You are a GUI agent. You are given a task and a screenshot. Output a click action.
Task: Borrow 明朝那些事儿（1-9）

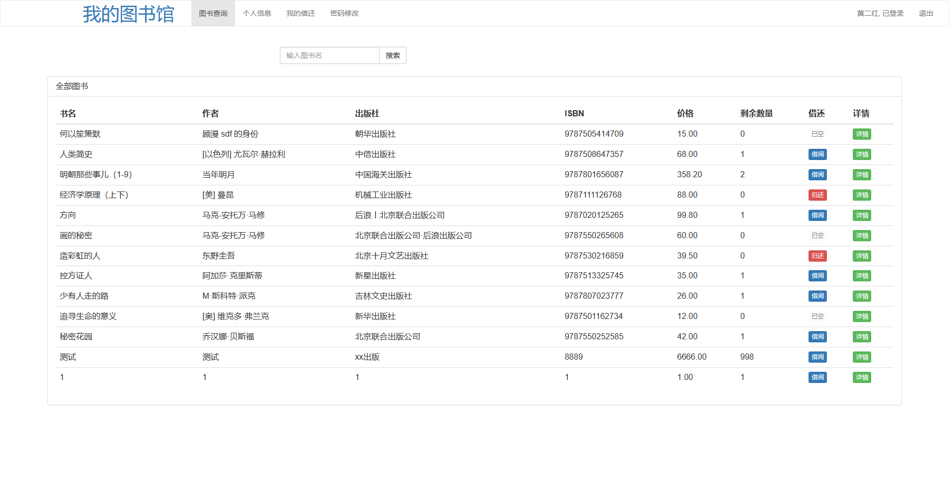click(x=817, y=175)
